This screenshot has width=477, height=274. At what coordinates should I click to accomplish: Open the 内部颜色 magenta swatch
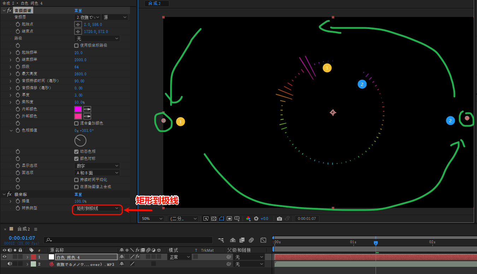point(78,109)
